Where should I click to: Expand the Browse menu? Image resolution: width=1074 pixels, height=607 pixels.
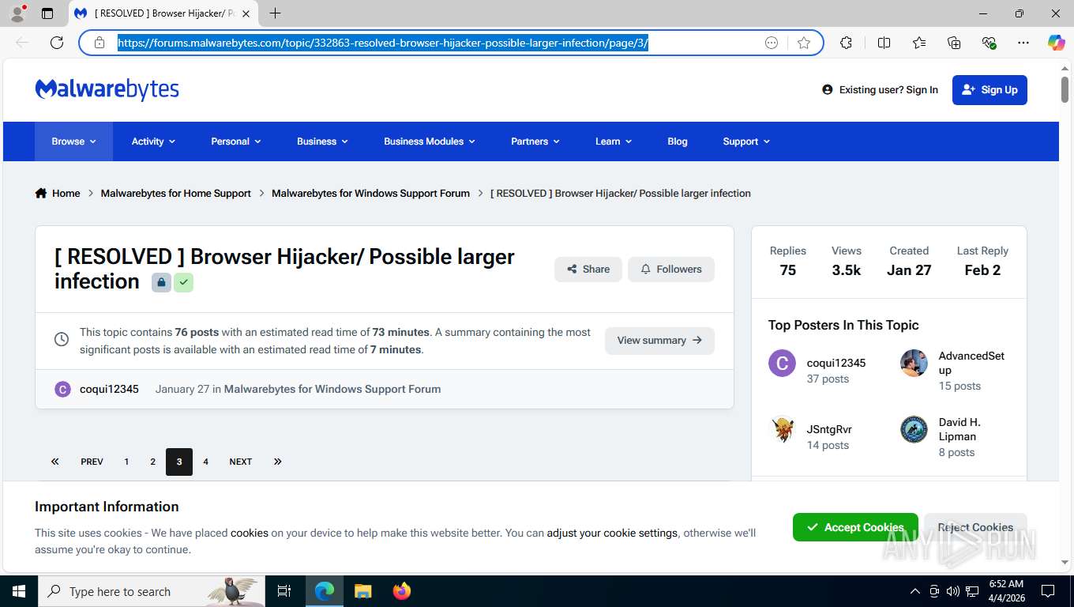[73, 141]
